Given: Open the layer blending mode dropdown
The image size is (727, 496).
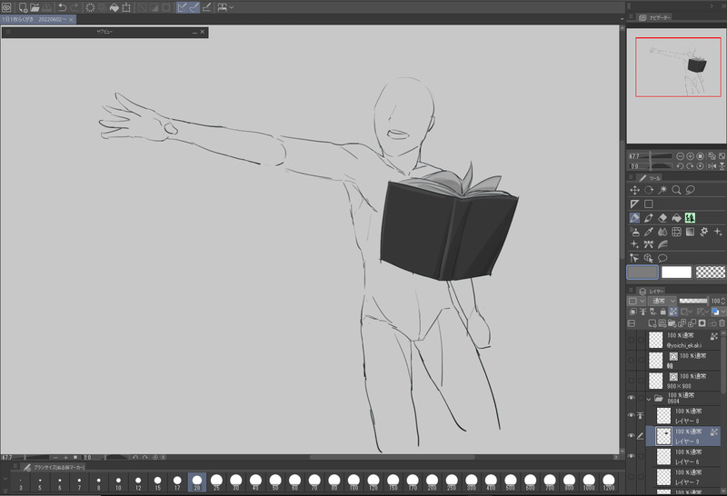Looking at the screenshot, I should pos(662,301).
